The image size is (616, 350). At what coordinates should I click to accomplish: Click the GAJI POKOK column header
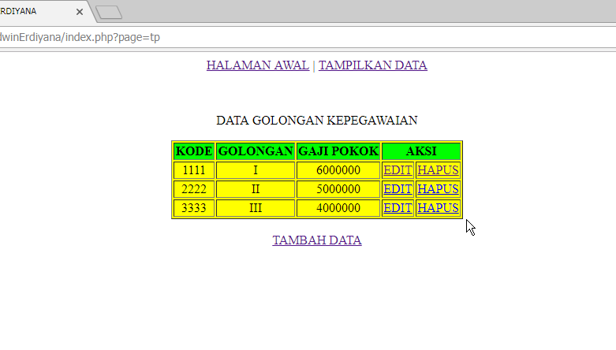pyautogui.click(x=338, y=151)
